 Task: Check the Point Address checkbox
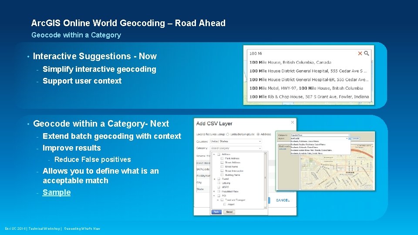[222, 158]
